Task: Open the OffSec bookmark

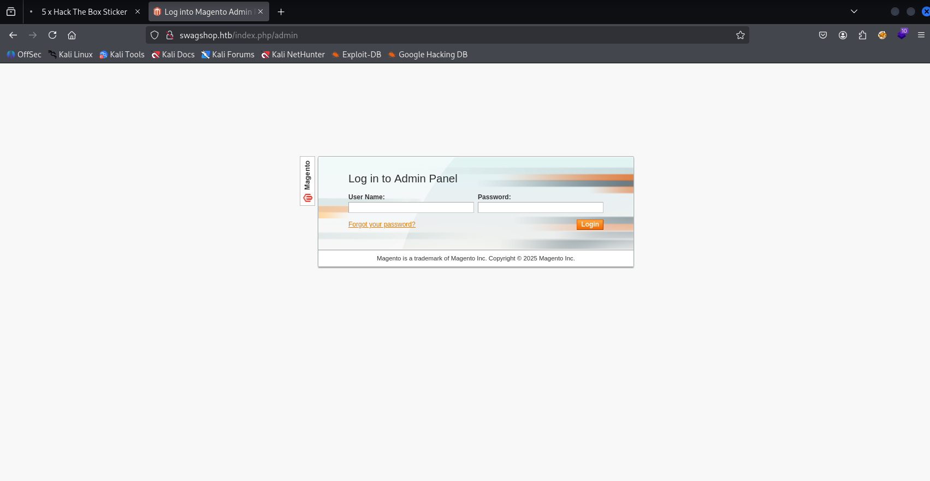Action: point(24,55)
